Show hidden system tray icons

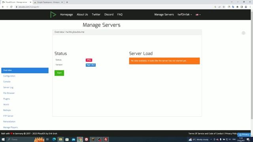[x=211, y=139]
